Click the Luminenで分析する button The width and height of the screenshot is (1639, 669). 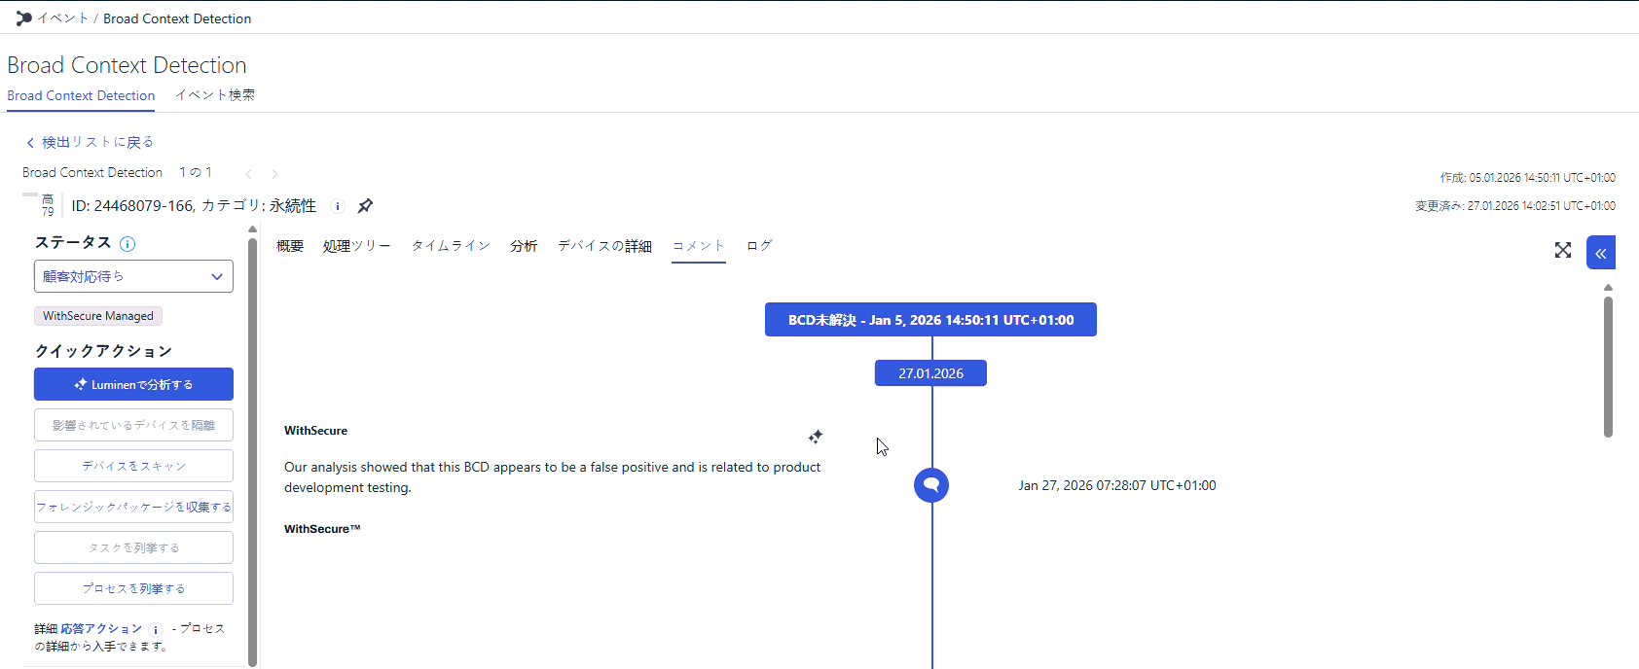pyautogui.click(x=133, y=384)
